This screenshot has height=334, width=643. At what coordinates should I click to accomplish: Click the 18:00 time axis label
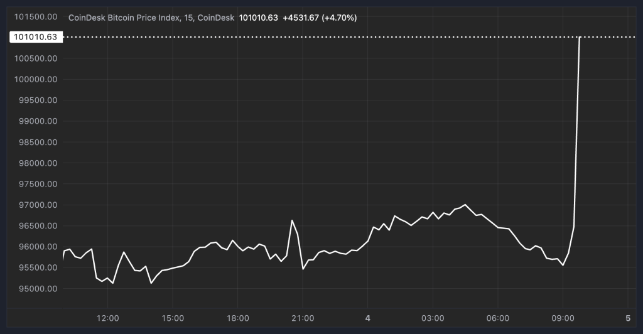click(238, 318)
